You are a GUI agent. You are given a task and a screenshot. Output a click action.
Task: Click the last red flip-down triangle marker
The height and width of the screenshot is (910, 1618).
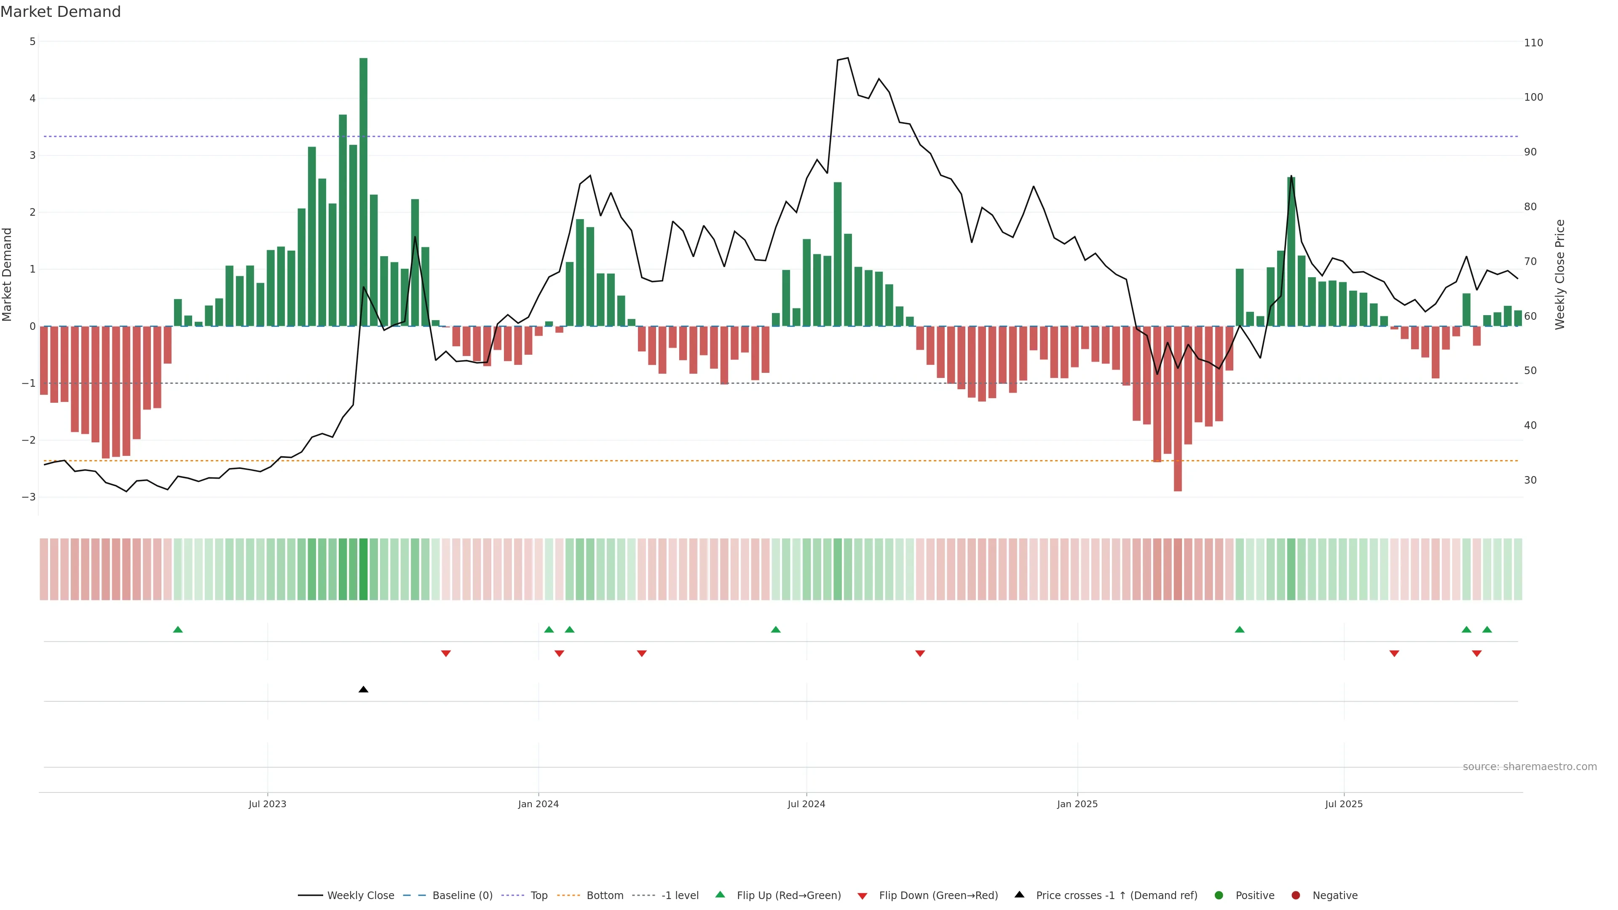(x=1477, y=654)
